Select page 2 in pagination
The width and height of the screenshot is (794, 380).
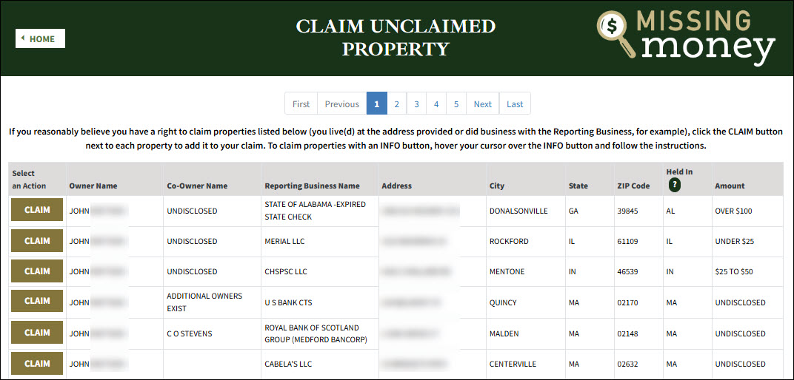pos(396,104)
